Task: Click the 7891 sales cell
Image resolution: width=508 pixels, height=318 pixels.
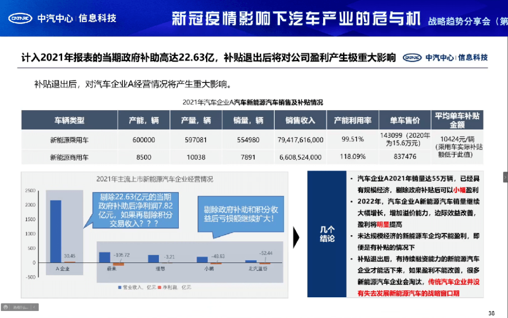Action: click(x=248, y=157)
